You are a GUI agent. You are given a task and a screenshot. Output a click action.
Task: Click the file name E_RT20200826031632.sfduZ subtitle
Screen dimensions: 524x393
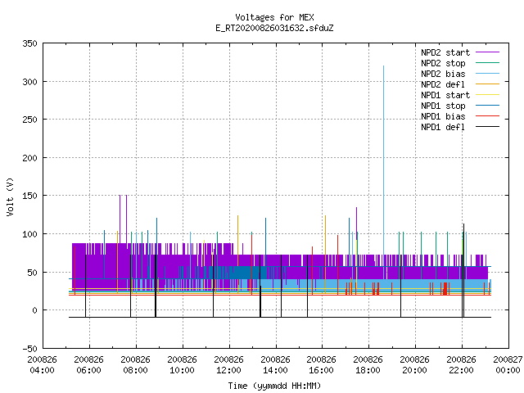click(x=274, y=28)
